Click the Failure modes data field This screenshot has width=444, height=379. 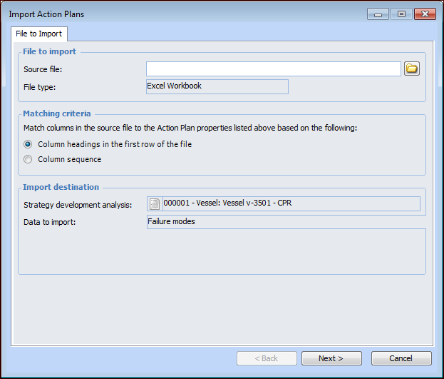coord(286,221)
